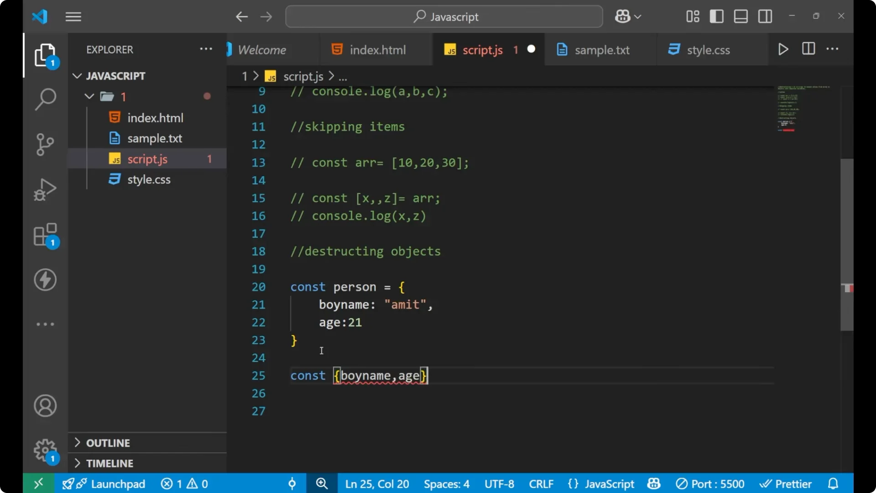Open the Explorer sidebar icon
The width and height of the screenshot is (876, 493).
[45, 54]
